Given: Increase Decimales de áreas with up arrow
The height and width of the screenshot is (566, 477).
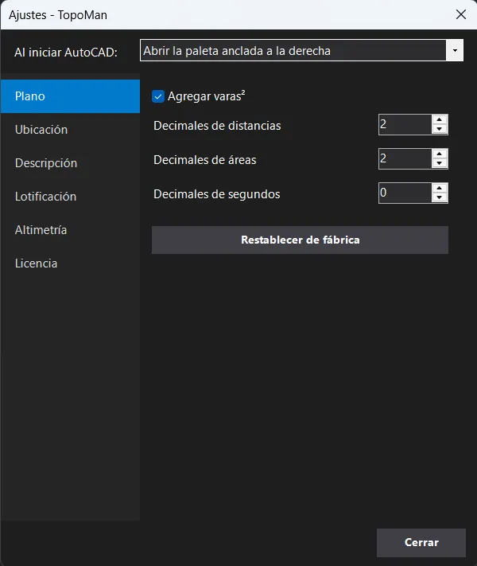Looking at the screenshot, I should pos(439,154).
